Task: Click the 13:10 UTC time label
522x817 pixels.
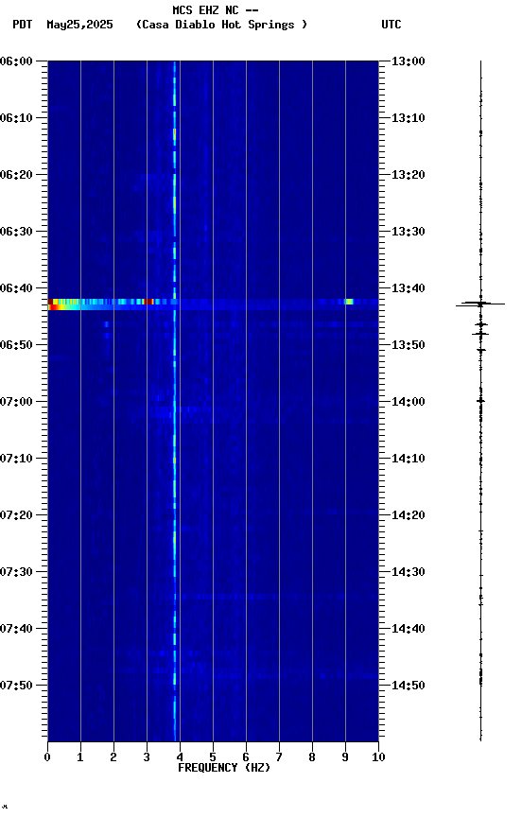Action: click(x=409, y=118)
